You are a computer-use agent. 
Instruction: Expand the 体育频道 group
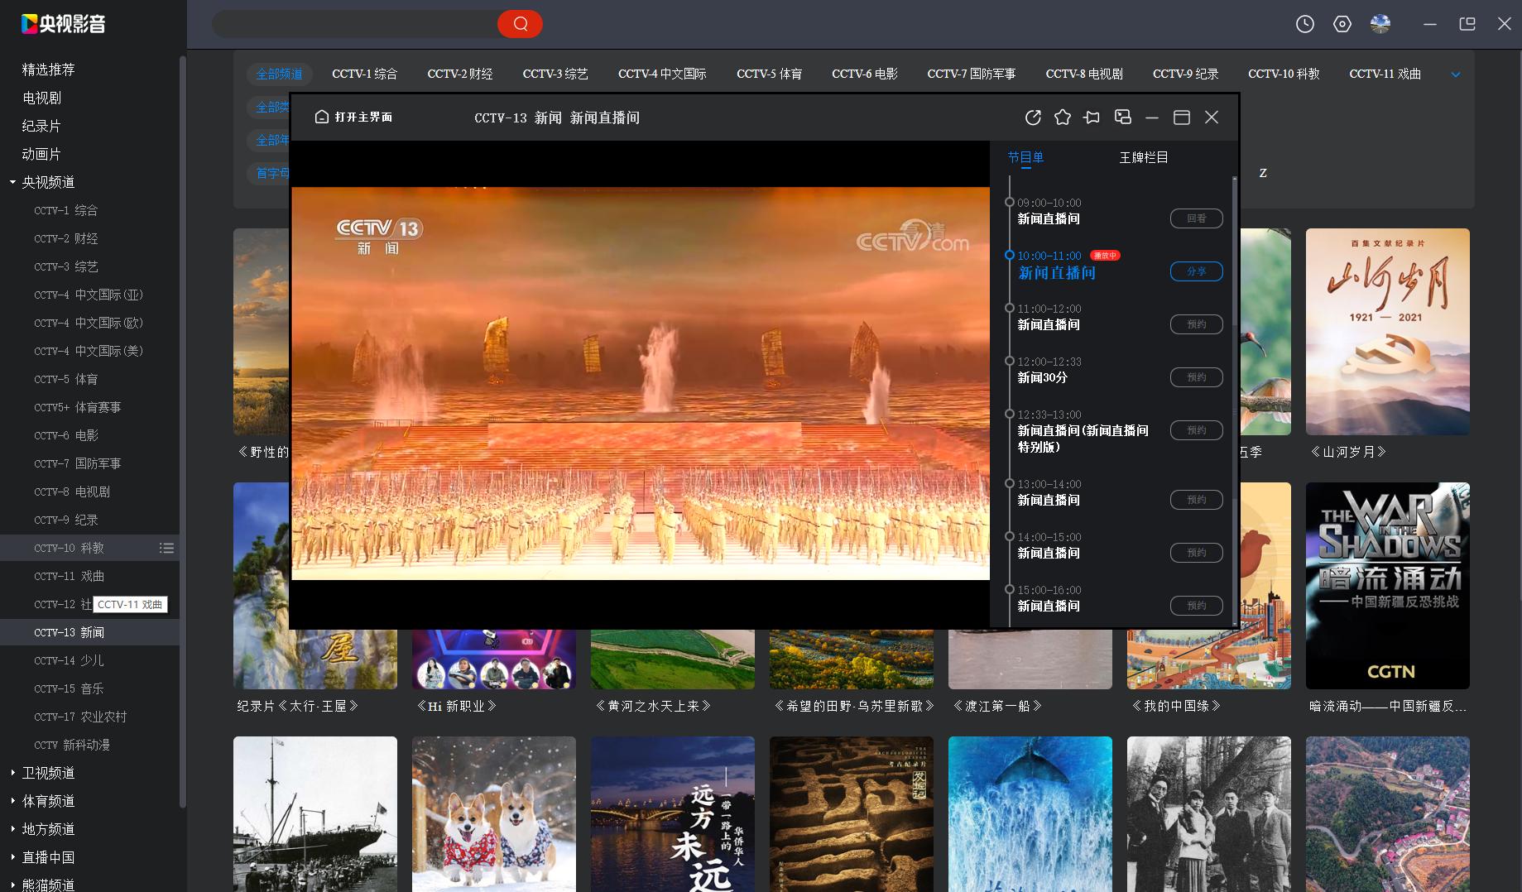pyautogui.click(x=12, y=801)
